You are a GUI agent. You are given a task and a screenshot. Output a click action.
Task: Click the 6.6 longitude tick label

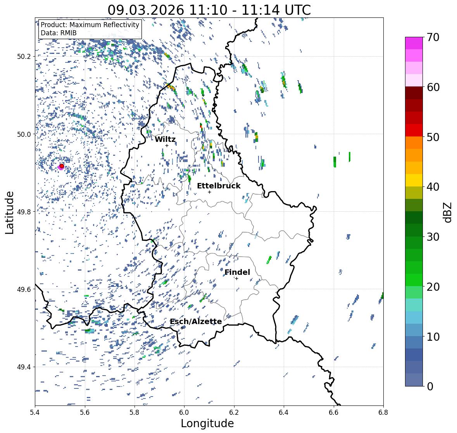pyautogui.click(x=334, y=412)
